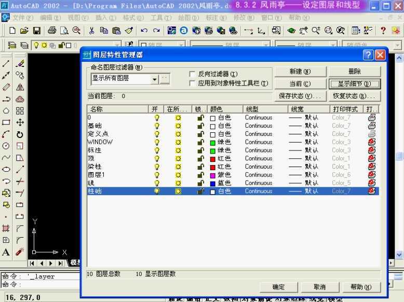
Task: Click the Undo arrow icon
Action: pyautogui.click(x=144, y=31)
